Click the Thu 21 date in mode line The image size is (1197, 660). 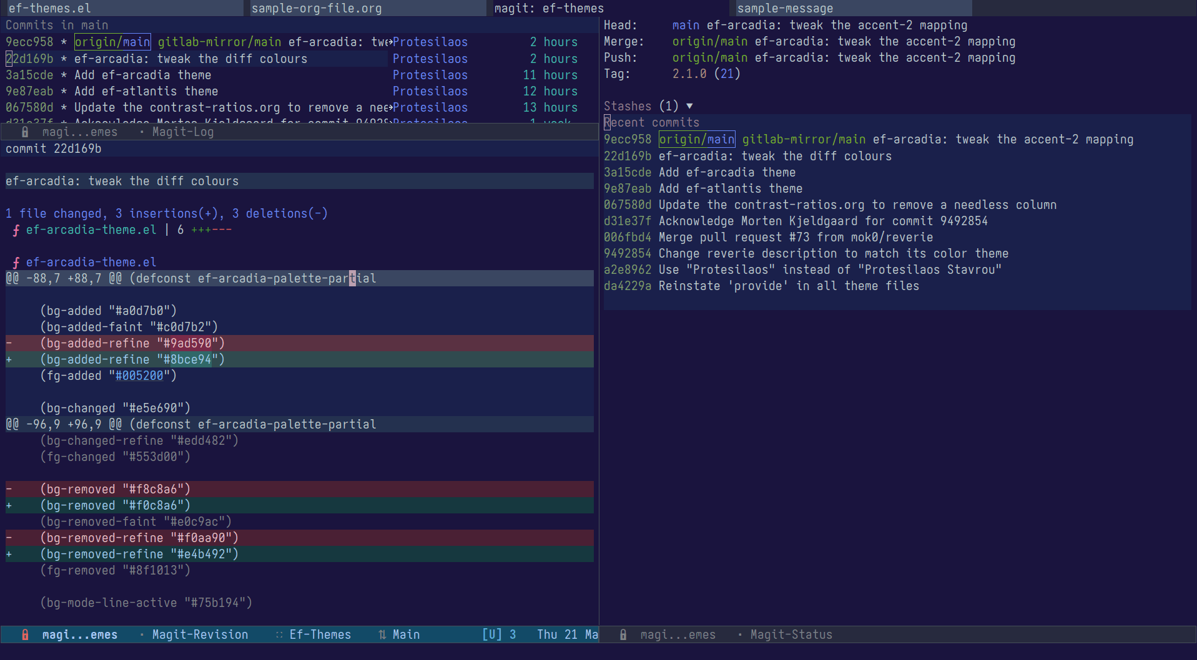(x=557, y=634)
